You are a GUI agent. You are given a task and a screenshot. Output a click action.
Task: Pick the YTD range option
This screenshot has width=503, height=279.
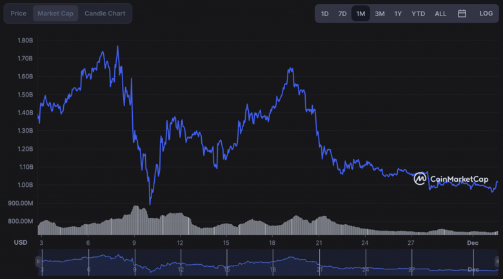click(418, 14)
